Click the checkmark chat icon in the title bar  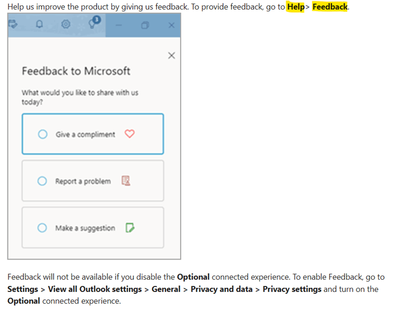13,25
